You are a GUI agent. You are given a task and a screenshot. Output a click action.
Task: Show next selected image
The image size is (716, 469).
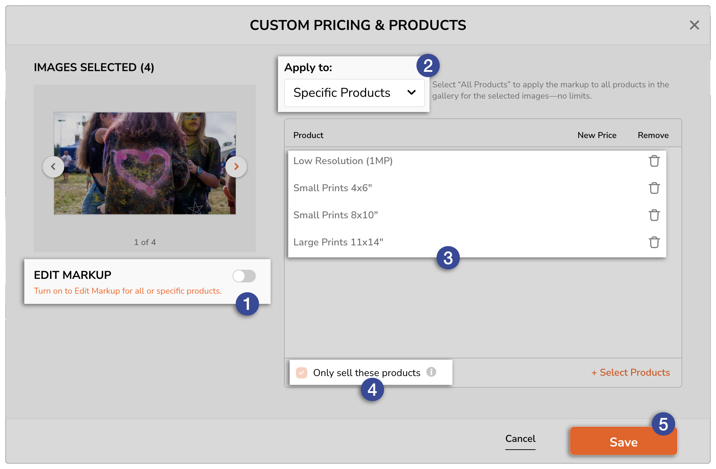(x=236, y=167)
